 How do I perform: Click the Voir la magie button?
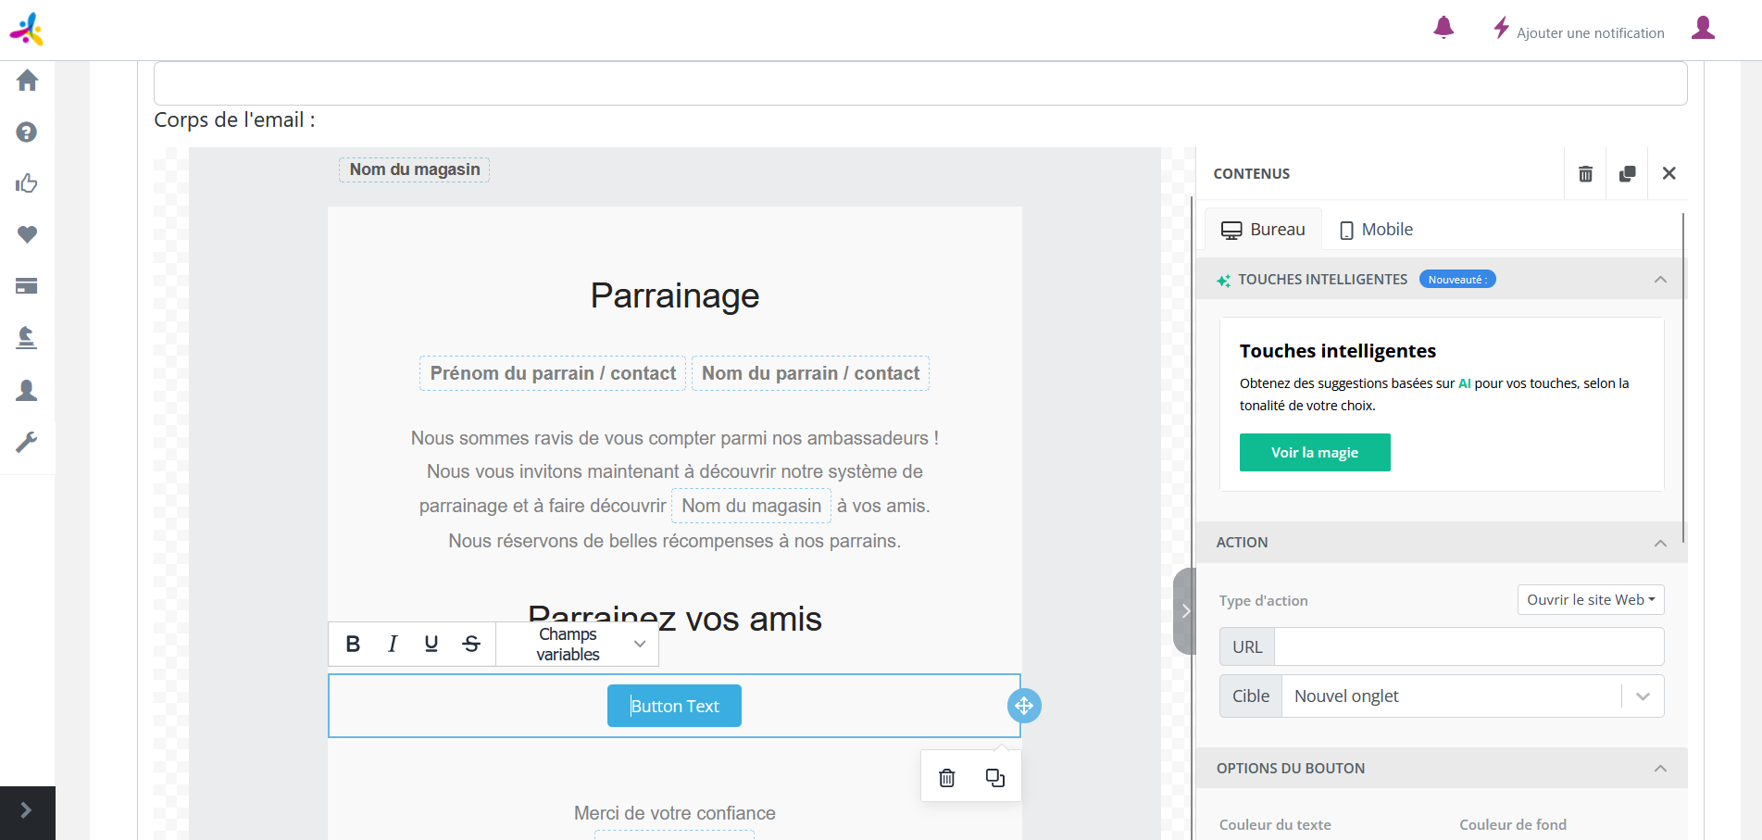click(x=1314, y=453)
